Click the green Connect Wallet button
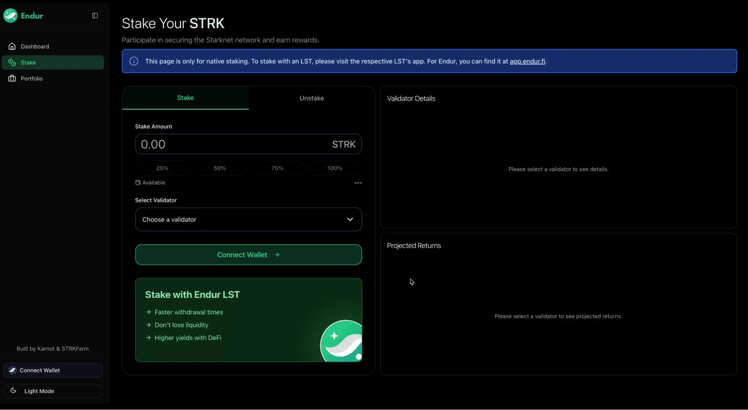The image size is (748, 410). [248, 255]
